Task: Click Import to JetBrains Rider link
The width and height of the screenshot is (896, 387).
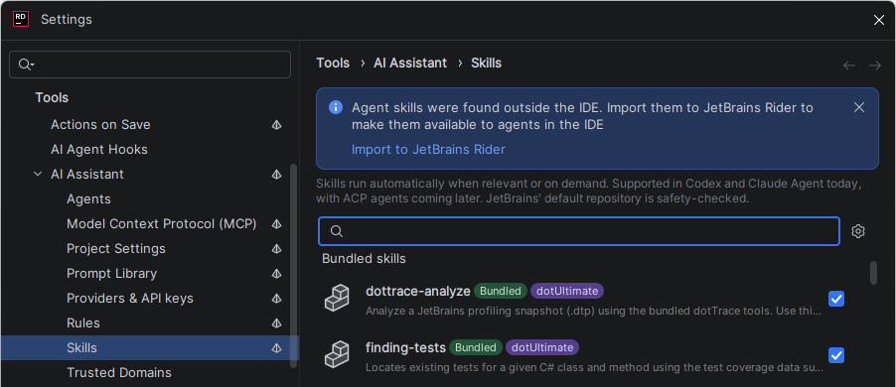Action: tap(428, 150)
